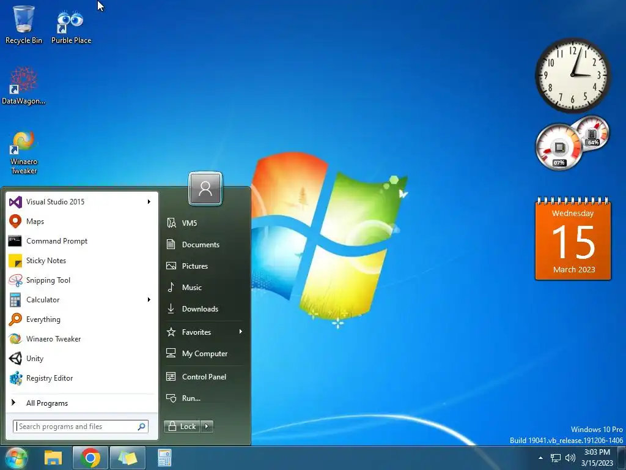Click the Everything magnifier icon
This screenshot has height=470, width=626.
tap(15, 319)
